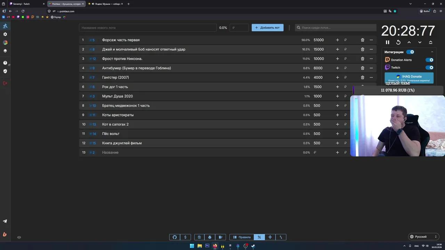Click the Добавить лот button
Screen dimensions: 445x250
(268, 28)
